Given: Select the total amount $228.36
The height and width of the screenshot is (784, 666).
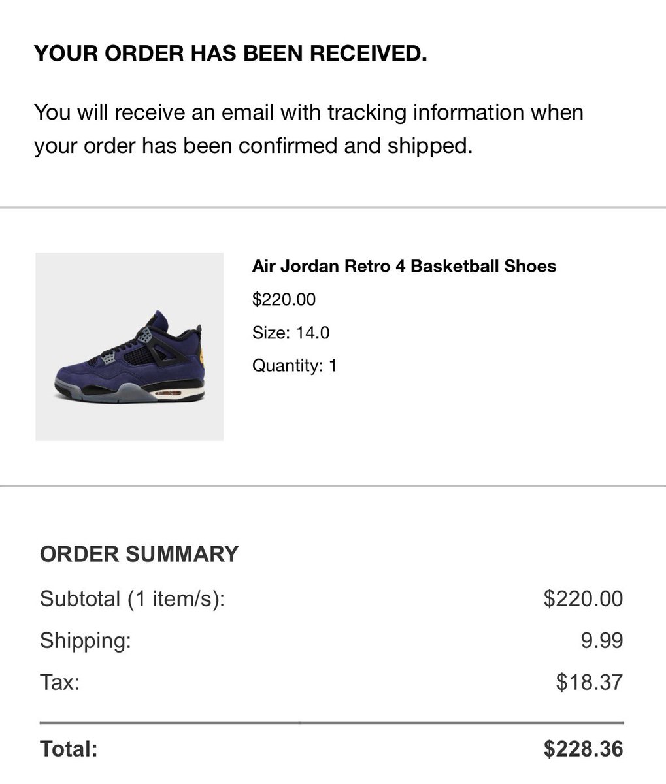Looking at the screenshot, I should pyautogui.click(x=583, y=749).
